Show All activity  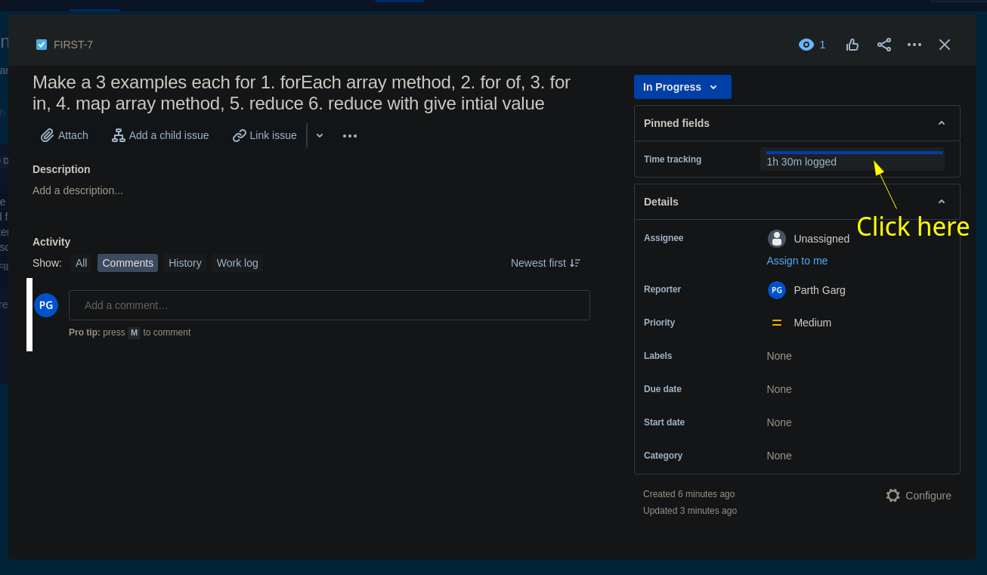coord(82,263)
